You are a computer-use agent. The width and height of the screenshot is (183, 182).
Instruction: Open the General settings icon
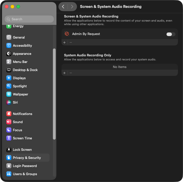(9, 37)
